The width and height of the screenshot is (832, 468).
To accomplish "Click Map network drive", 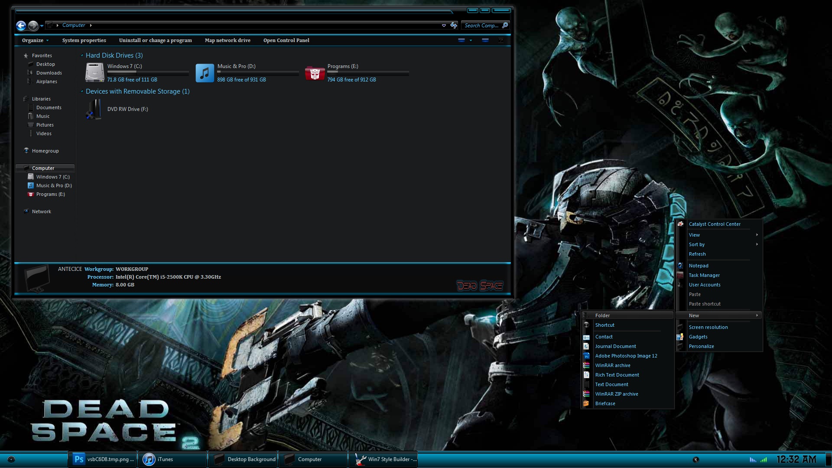I will 227,40.
